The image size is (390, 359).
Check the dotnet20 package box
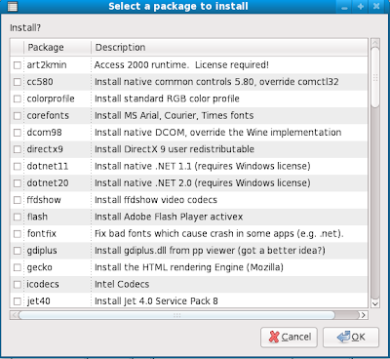click(18, 183)
